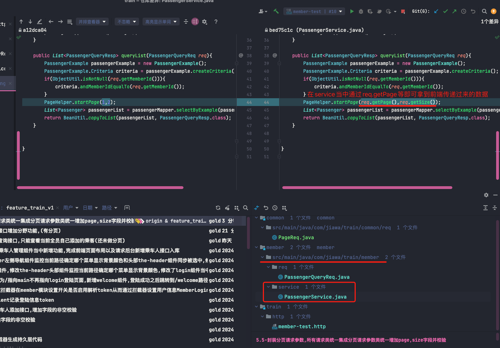Open the 日期 filter dropdown
This screenshot has width=500, height=348.
tap(90, 208)
